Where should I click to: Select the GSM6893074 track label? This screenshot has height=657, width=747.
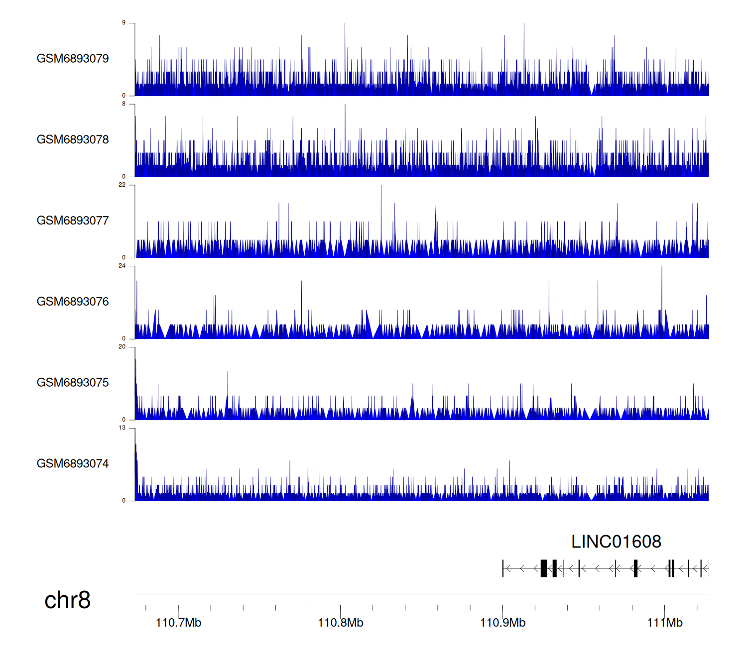pyautogui.click(x=73, y=464)
